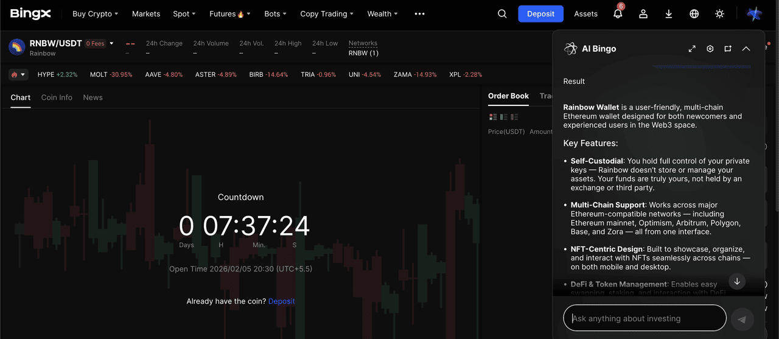Click the Deposit link below countdown
Image resolution: width=779 pixels, height=339 pixels.
click(281, 301)
